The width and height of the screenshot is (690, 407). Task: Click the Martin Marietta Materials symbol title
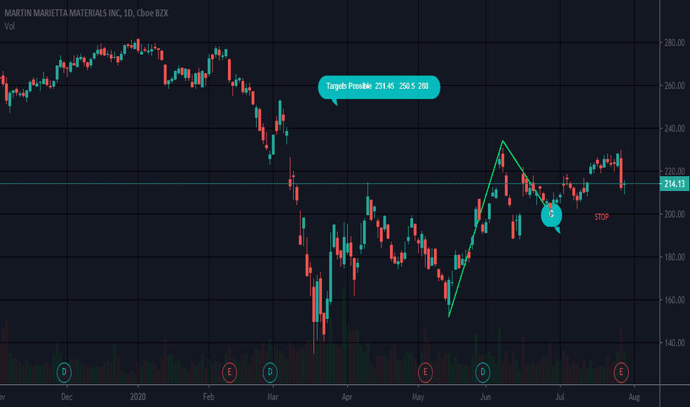coord(86,13)
